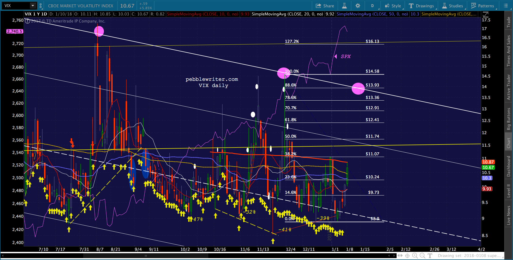Click the Share button
Image resolution: width=513 pixels, height=260 pixels.
[325, 6]
